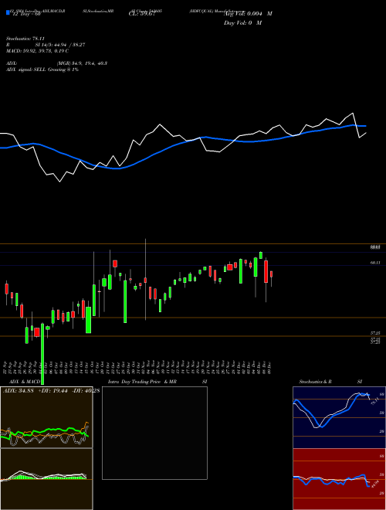Open the navy Stochastics mini chart
Image resolution: width=386 pixels, height=510 pixels.
[339, 417]
